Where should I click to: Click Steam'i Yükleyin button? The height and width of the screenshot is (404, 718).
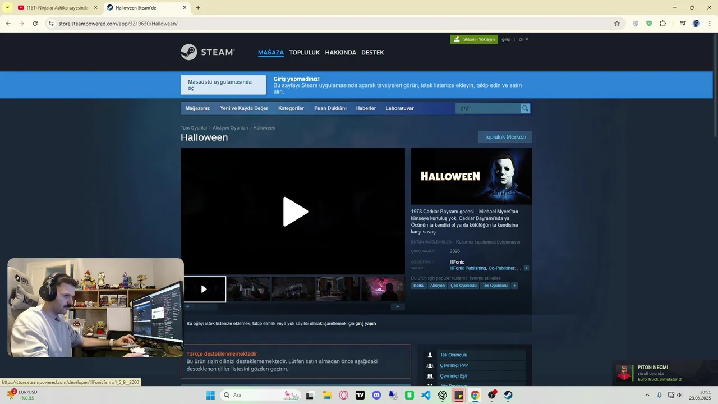474,39
